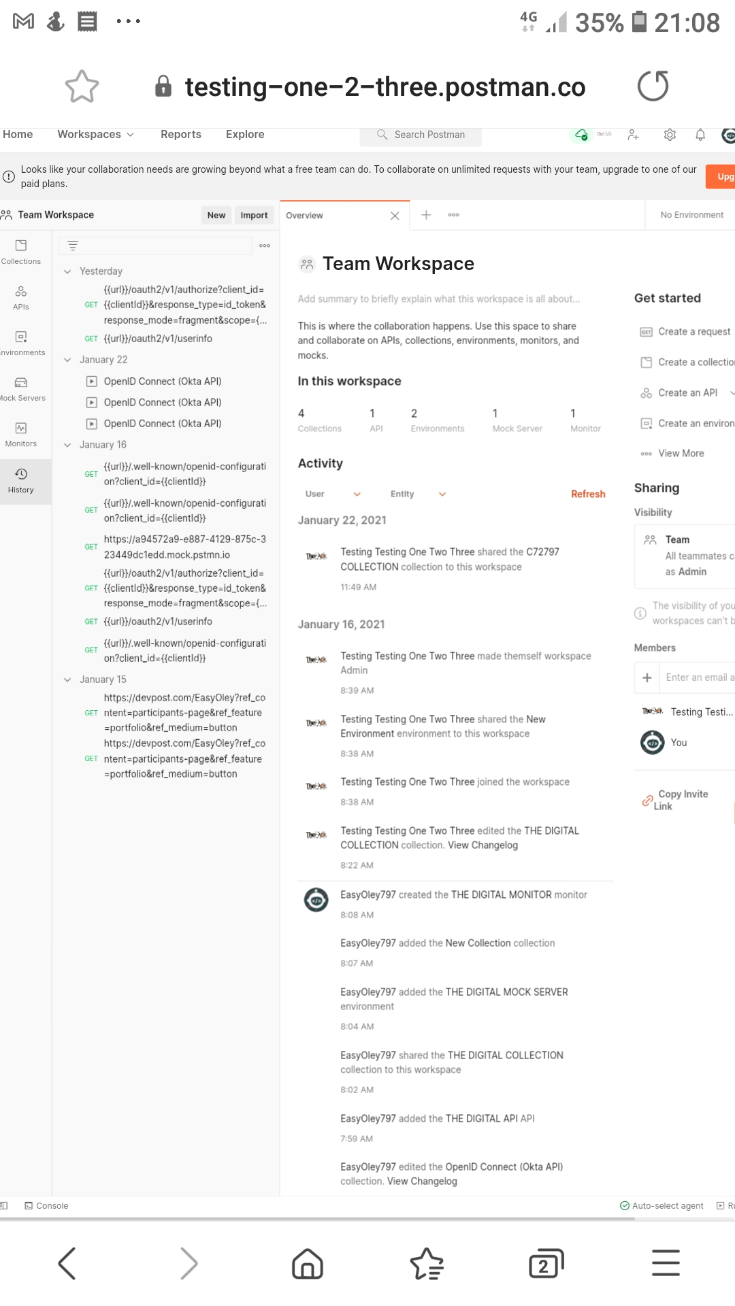Open browser bookmarks star list icon

[x=427, y=1264]
